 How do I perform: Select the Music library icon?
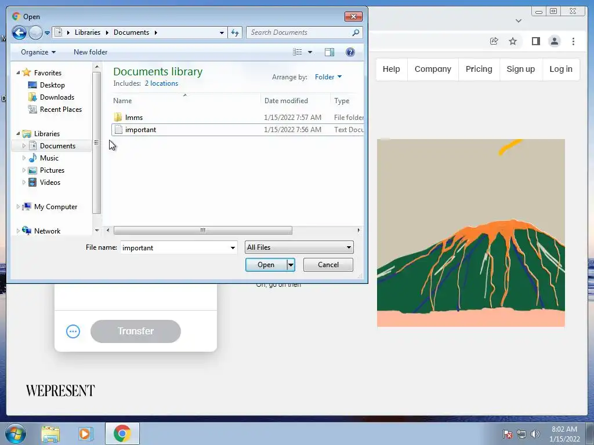pos(32,158)
